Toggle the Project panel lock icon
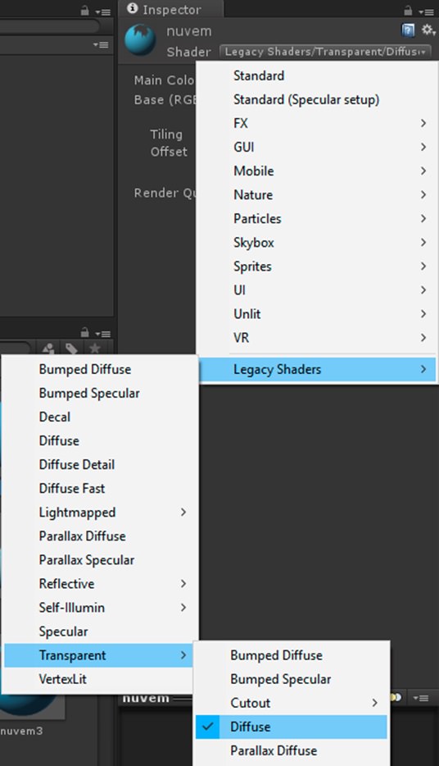 pyautogui.click(x=84, y=333)
